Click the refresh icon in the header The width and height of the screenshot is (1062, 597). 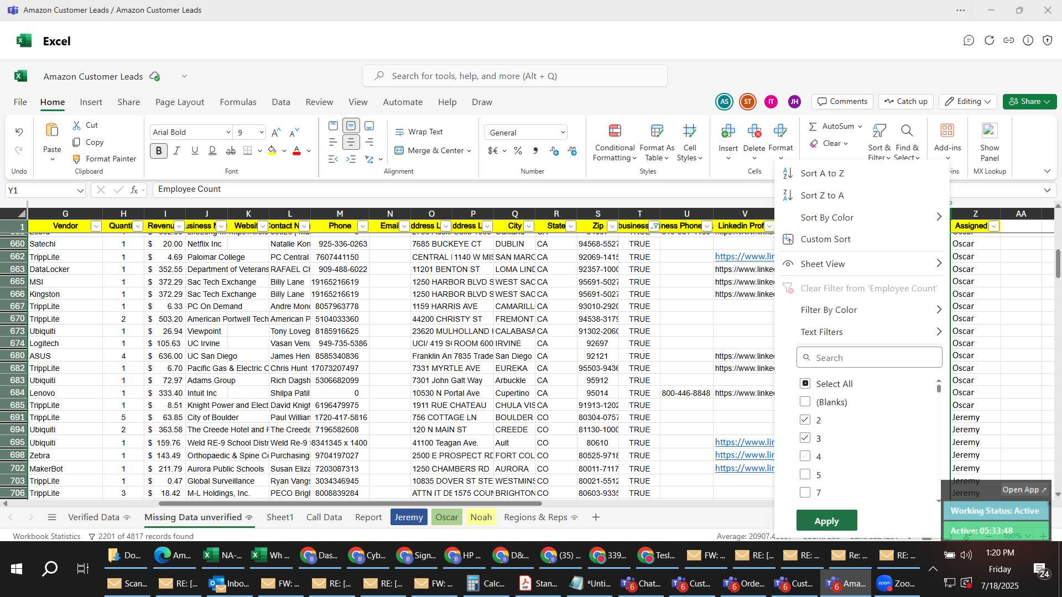[x=989, y=40]
